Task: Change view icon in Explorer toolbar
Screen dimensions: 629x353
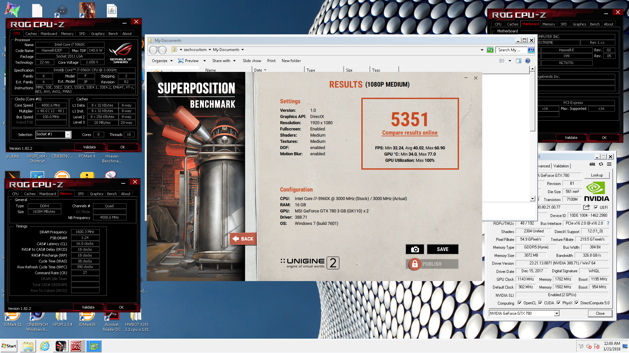Action: (x=502, y=61)
